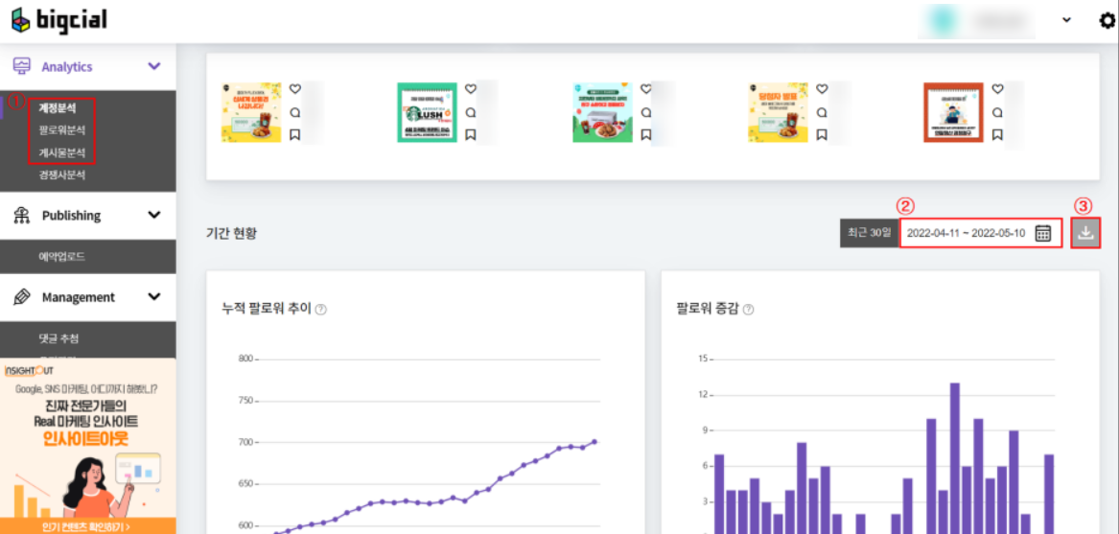Open 게시물분석 in the sidebar
This screenshot has height=534, width=1119.
[x=62, y=152]
